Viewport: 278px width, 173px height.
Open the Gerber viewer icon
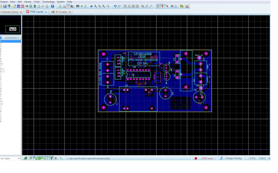31,6
